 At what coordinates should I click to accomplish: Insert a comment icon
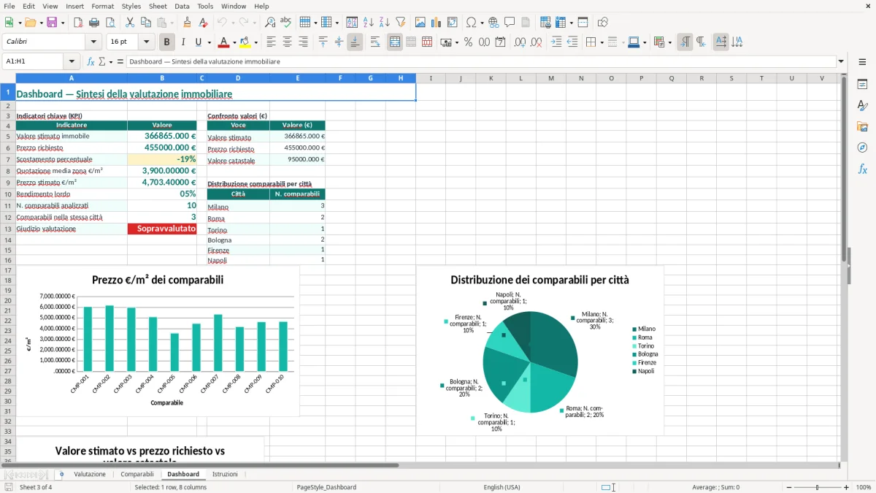510,23
